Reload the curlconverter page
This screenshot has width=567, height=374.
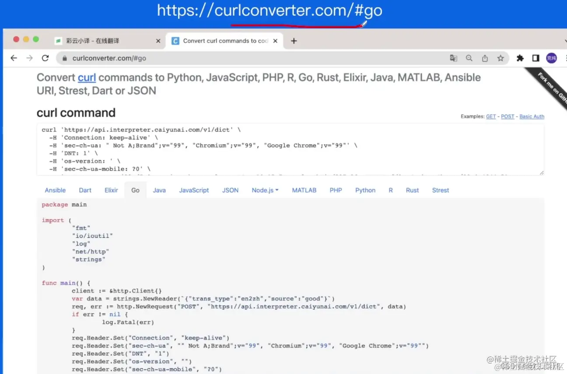tap(45, 58)
